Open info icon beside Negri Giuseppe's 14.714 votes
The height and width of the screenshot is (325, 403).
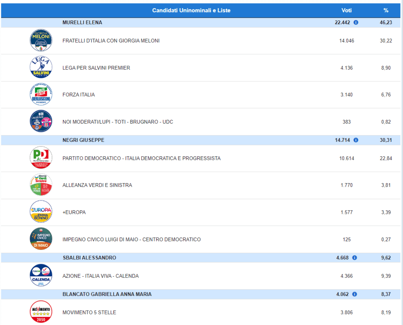(356, 140)
